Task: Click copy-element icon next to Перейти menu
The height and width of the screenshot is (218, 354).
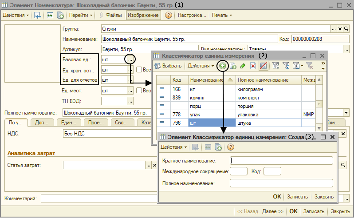Action: click(x=60, y=16)
